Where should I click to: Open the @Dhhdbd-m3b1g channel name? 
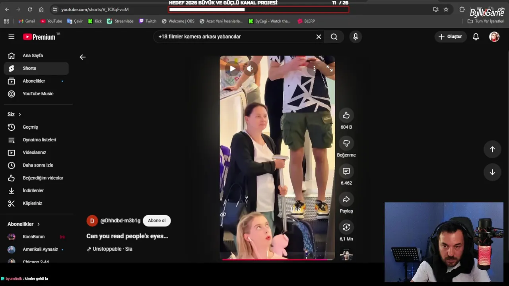coord(120,221)
